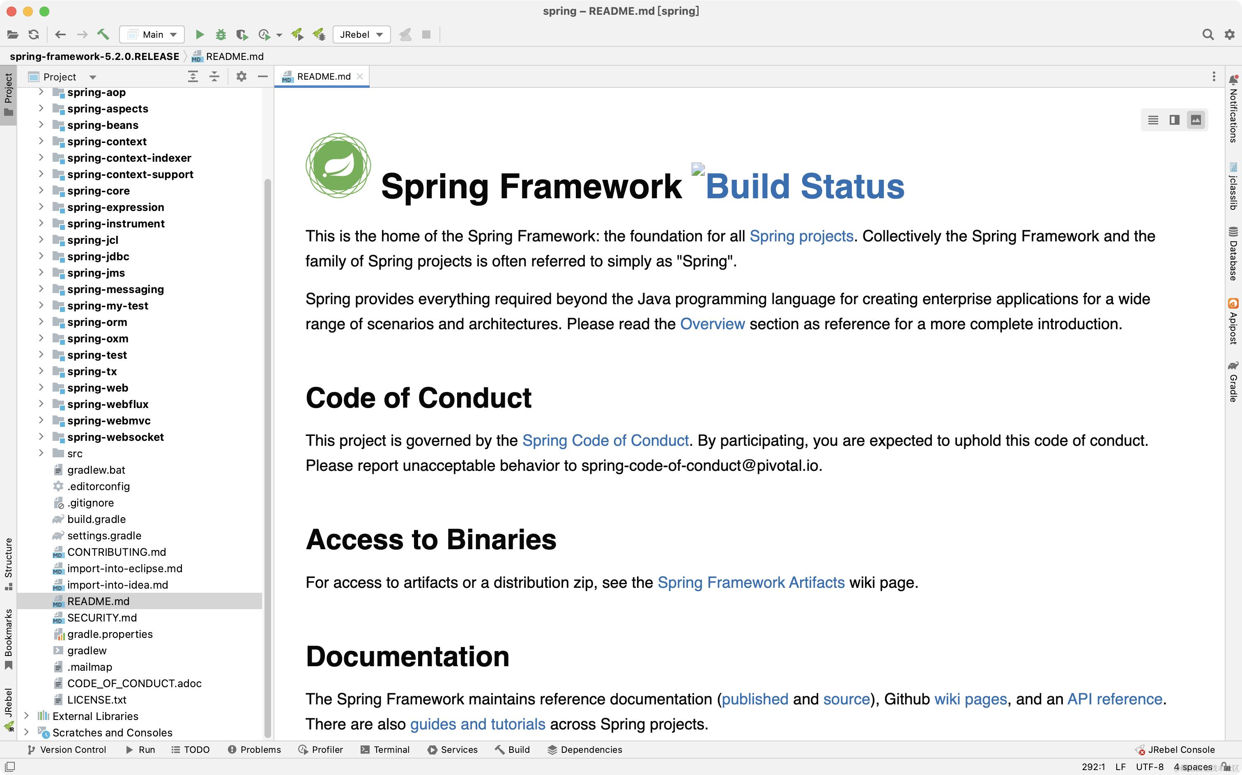Switch markdown view to Preview only
Image resolution: width=1242 pixels, height=775 pixels.
coord(1196,120)
